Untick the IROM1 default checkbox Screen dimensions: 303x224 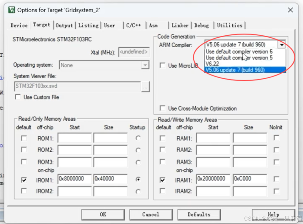(x=24, y=180)
